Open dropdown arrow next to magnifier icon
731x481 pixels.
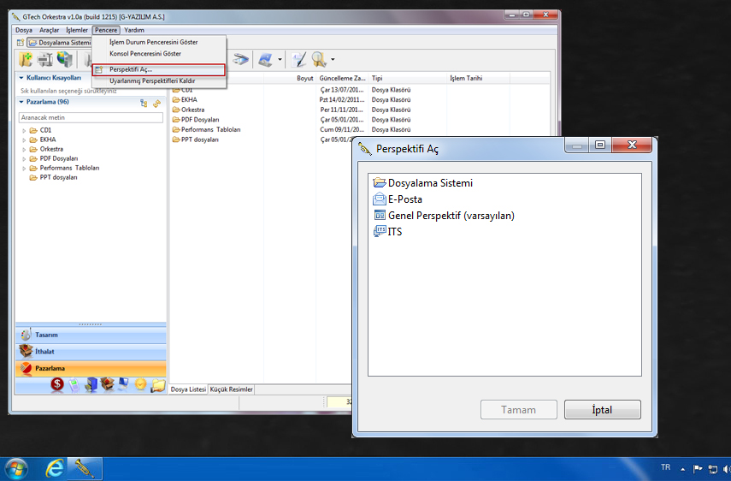tap(333, 60)
